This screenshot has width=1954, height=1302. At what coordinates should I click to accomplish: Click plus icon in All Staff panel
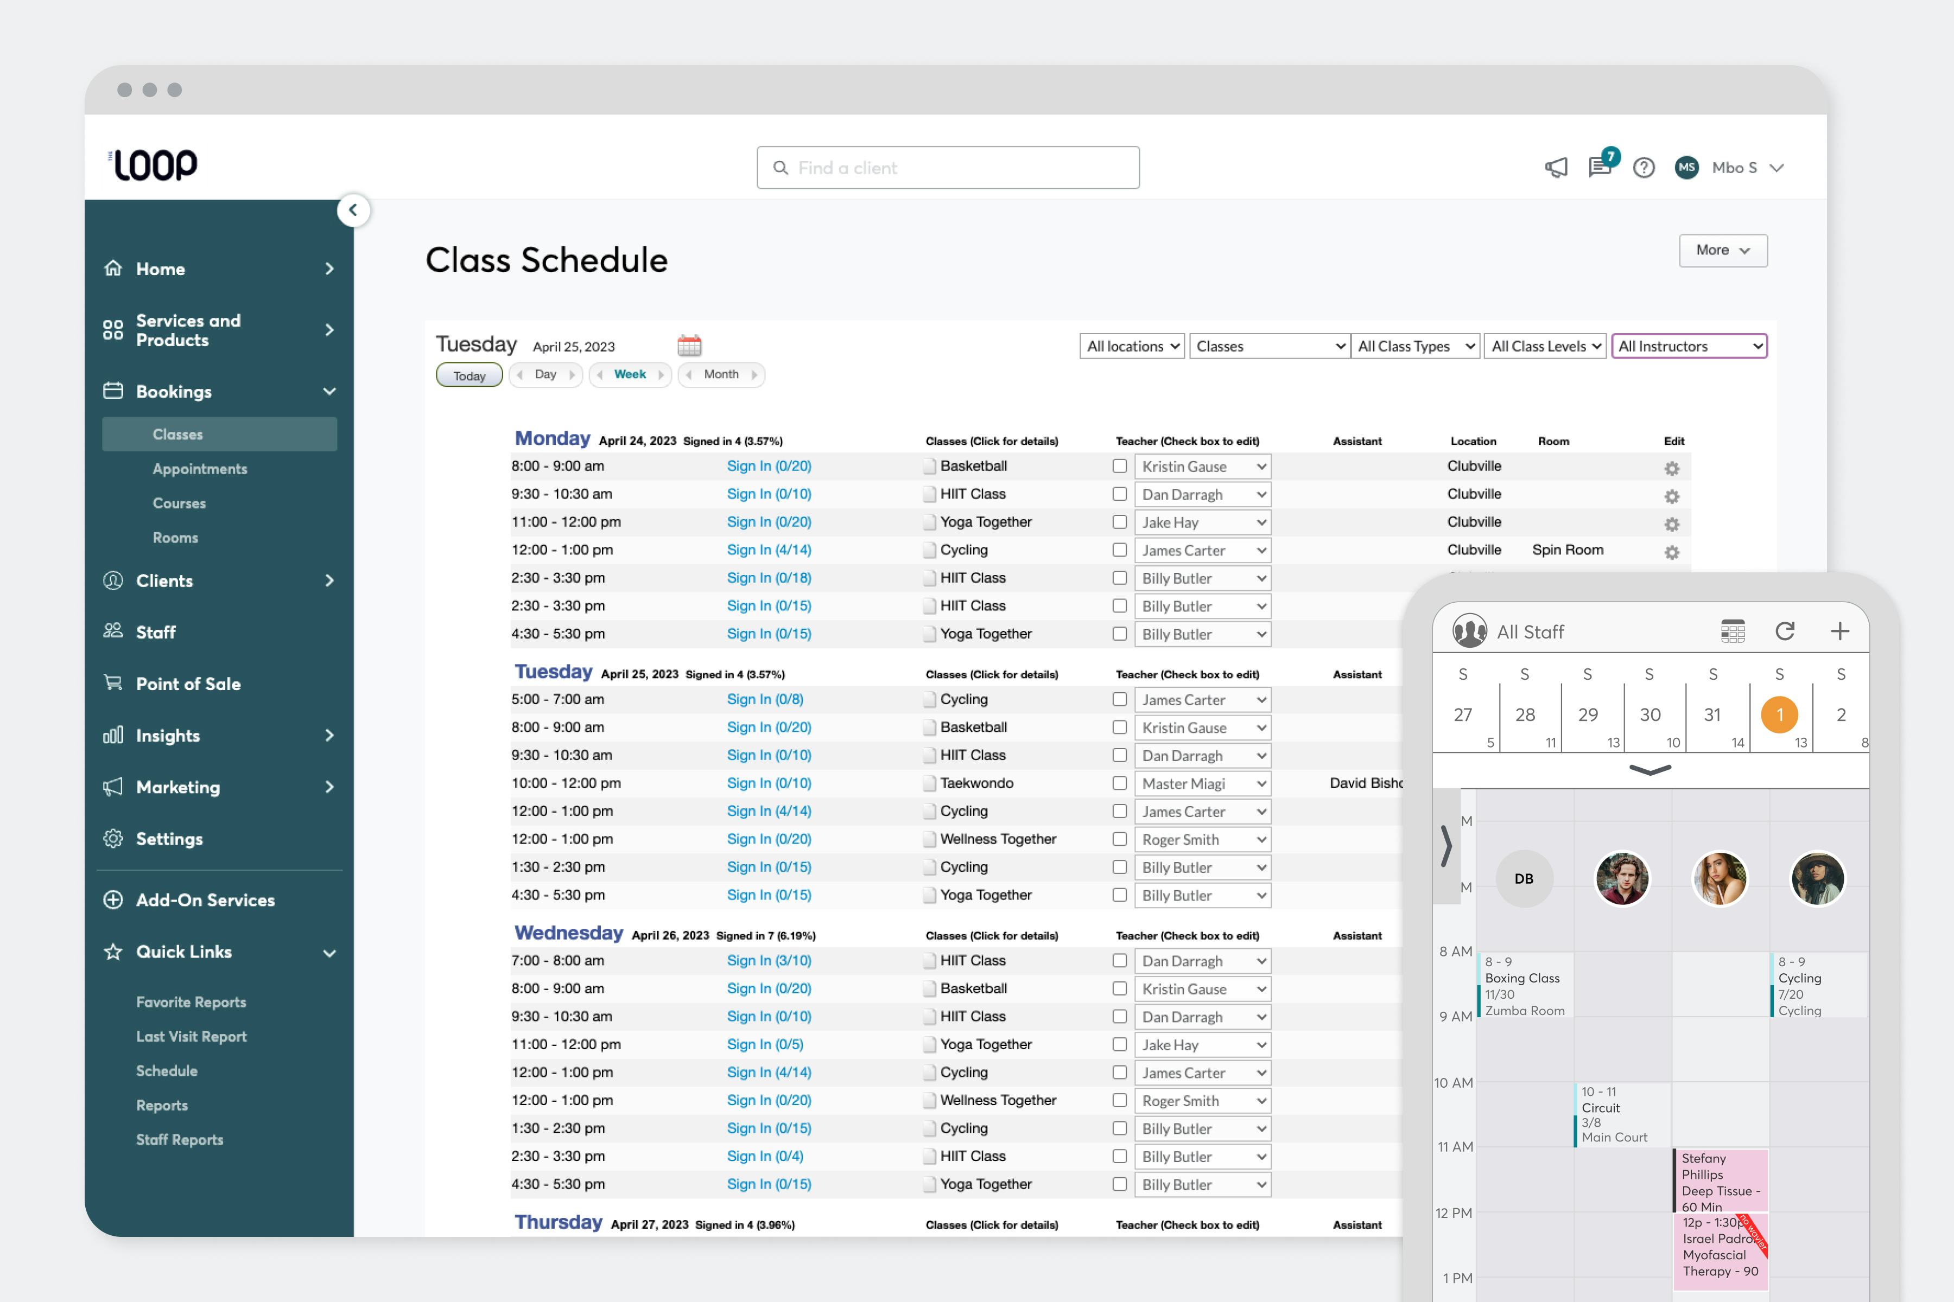(1839, 631)
